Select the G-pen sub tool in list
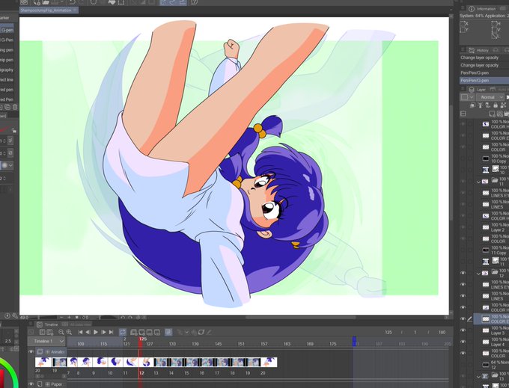This screenshot has width=509, height=388. tap(7, 30)
